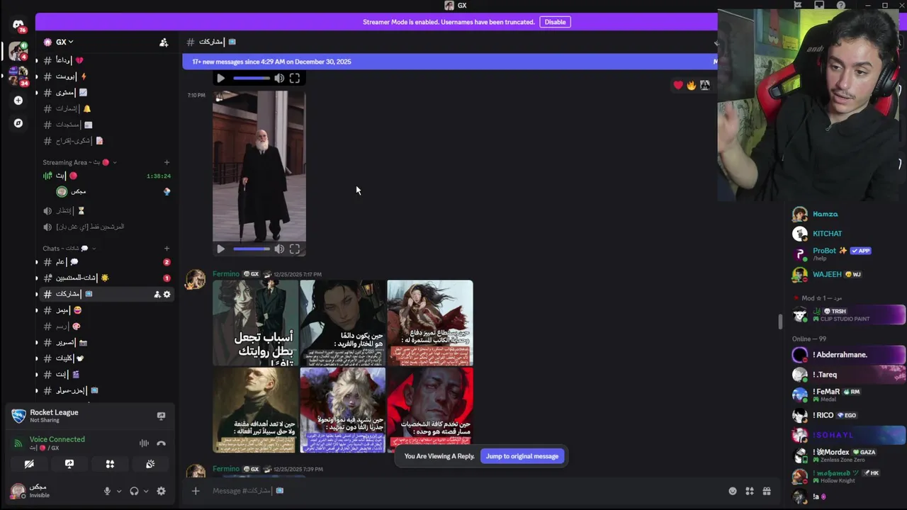Open Discover servers compass icon
This screenshot has height=510, width=907.
[18, 123]
